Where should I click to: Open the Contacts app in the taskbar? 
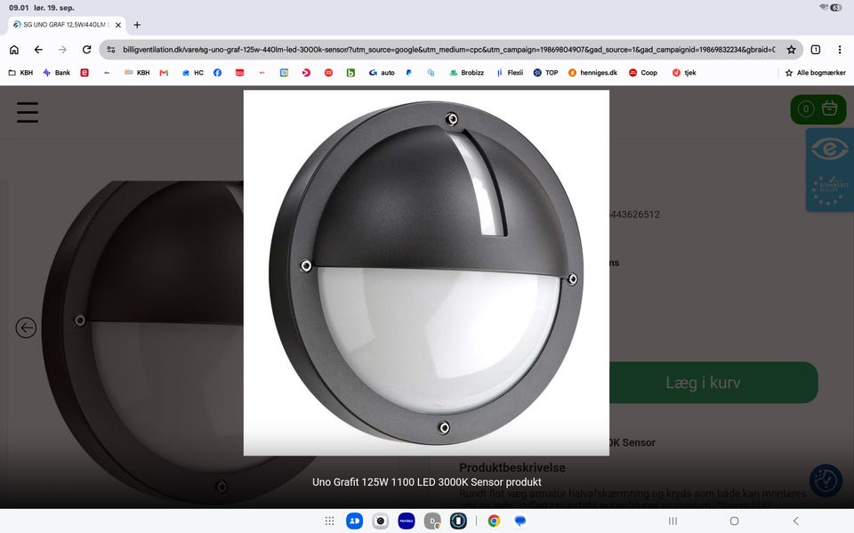click(355, 521)
